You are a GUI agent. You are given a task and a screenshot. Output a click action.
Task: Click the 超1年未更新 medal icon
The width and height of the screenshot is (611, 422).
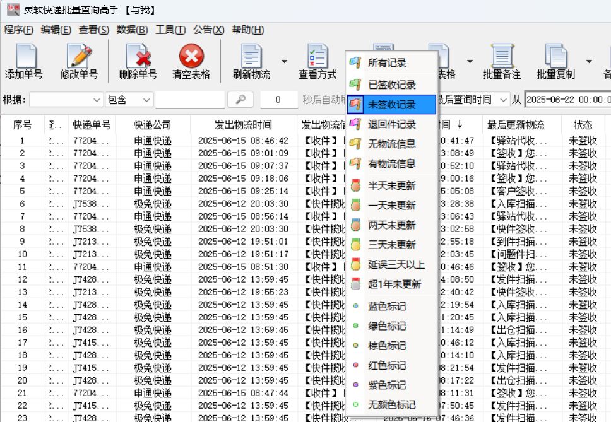[x=355, y=284]
